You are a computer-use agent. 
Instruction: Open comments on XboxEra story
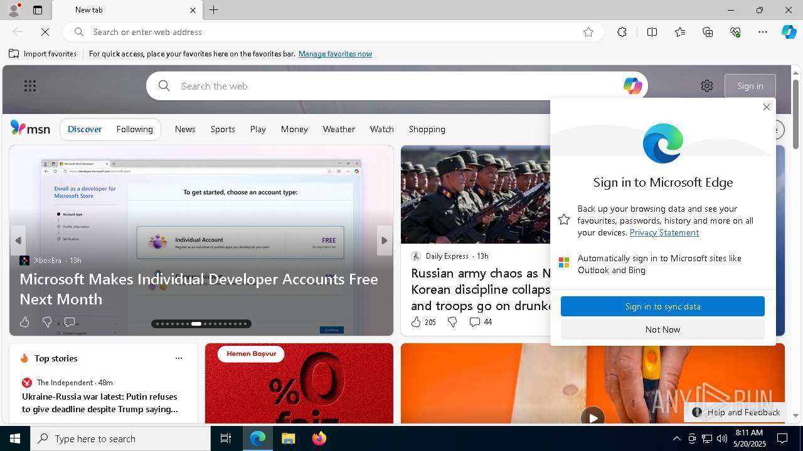coord(70,322)
